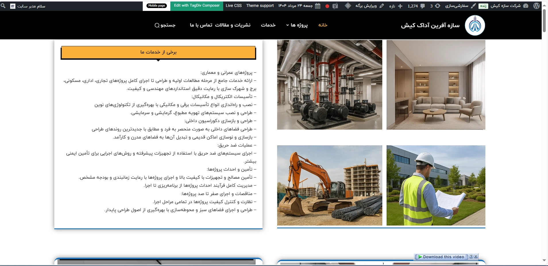Close the download video bar
Image resolution: width=548 pixels, height=266 pixels.
point(476,257)
